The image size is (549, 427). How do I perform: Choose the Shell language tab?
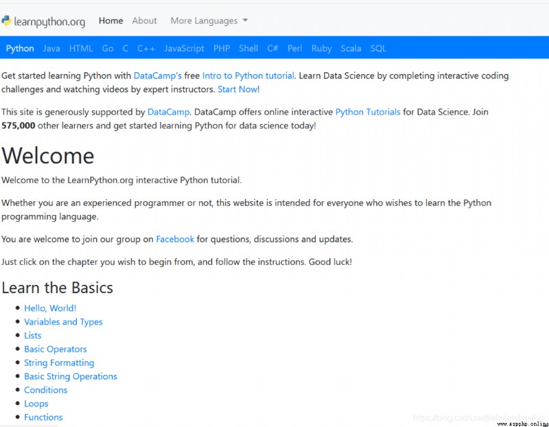click(x=248, y=48)
